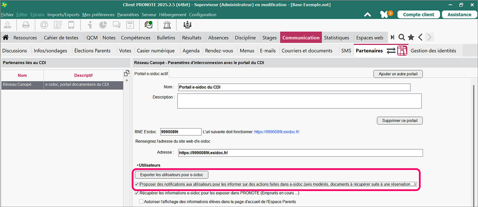Click 'Supprimer ce portail' button
Screen dimensions: 478x207
point(400,121)
